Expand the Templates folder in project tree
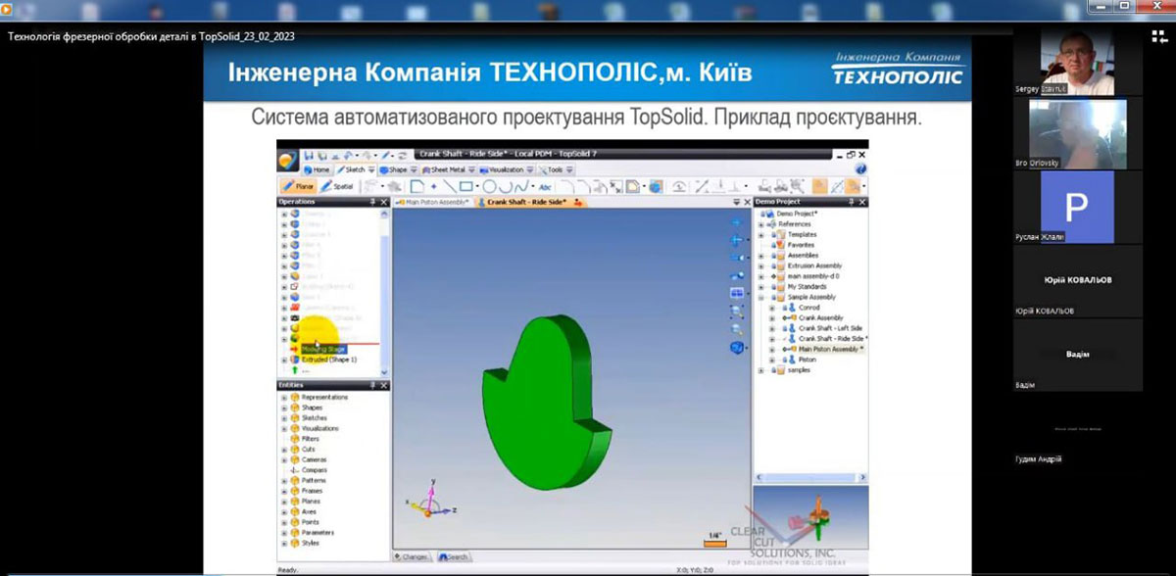The width and height of the screenshot is (1176, 576). pos(761,235)
